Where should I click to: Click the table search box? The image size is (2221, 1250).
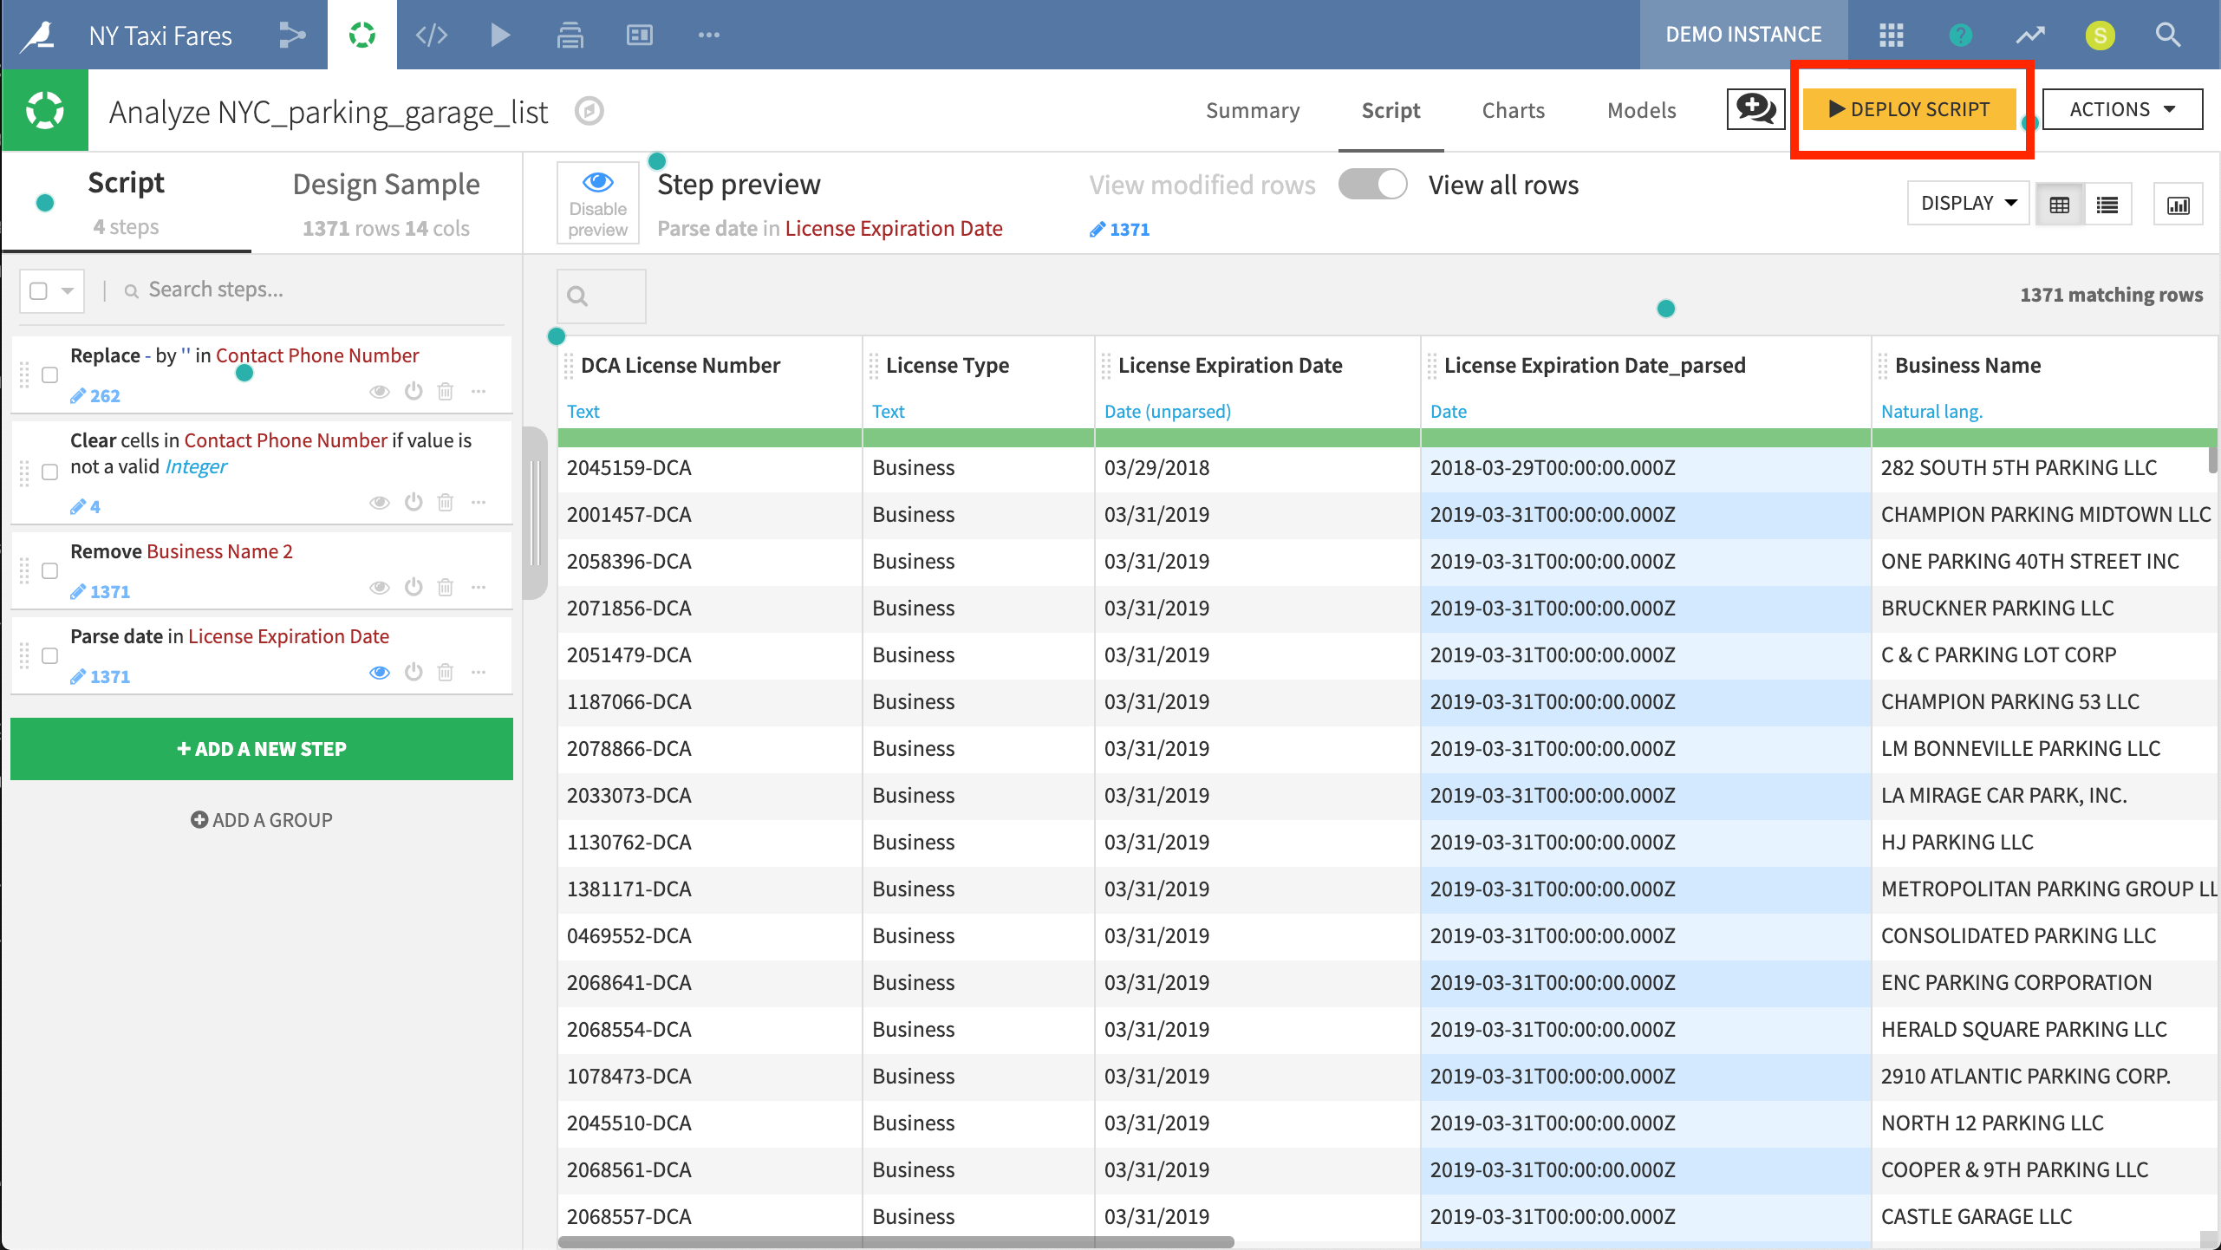coord(601,296)
